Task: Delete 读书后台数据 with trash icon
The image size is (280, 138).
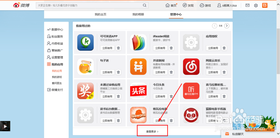Action: pos(118,120)
